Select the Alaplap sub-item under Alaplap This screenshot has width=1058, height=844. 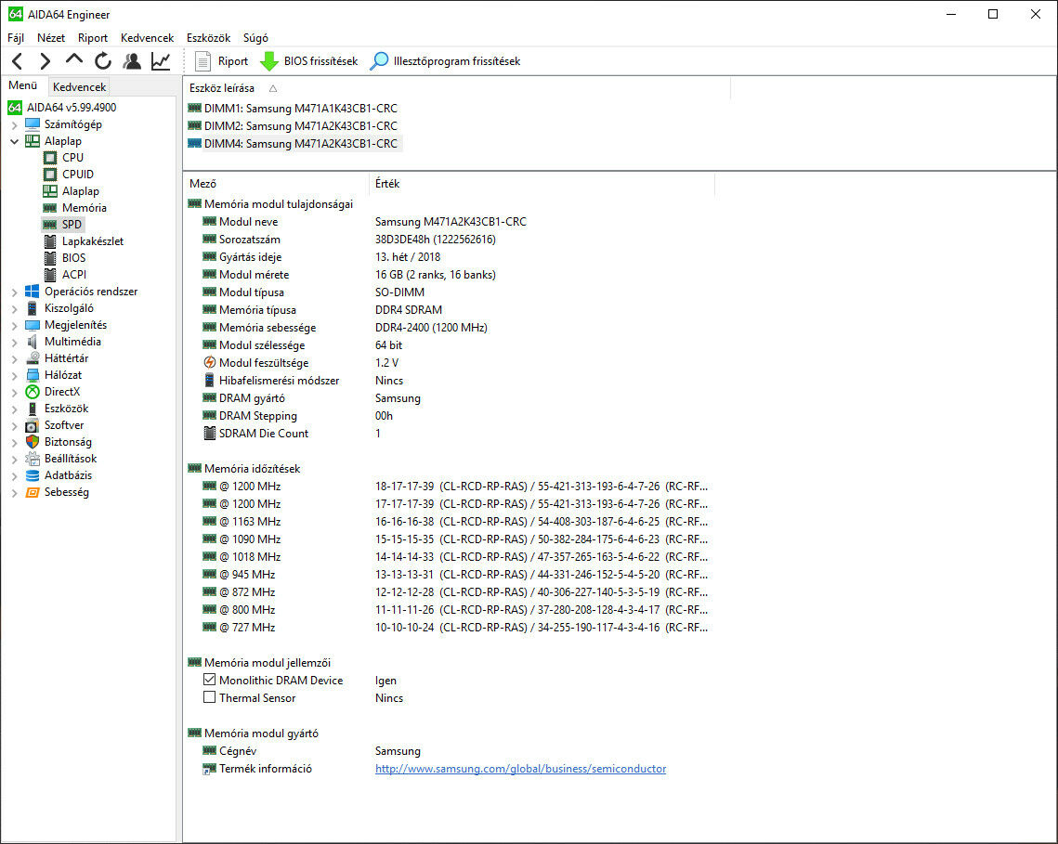(x=72, y=191)
